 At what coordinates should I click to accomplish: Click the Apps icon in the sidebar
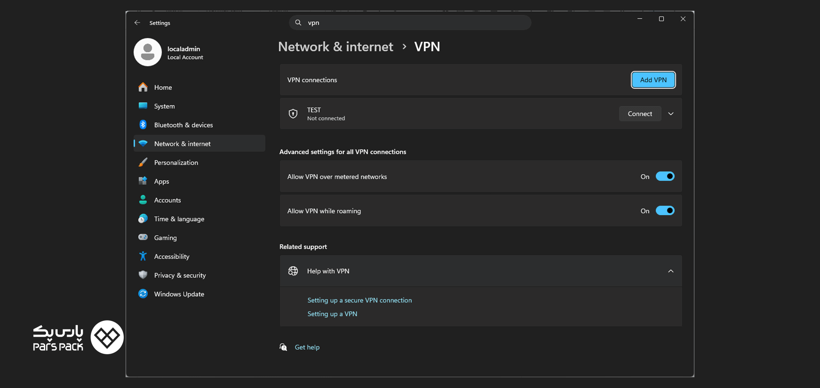143,181
